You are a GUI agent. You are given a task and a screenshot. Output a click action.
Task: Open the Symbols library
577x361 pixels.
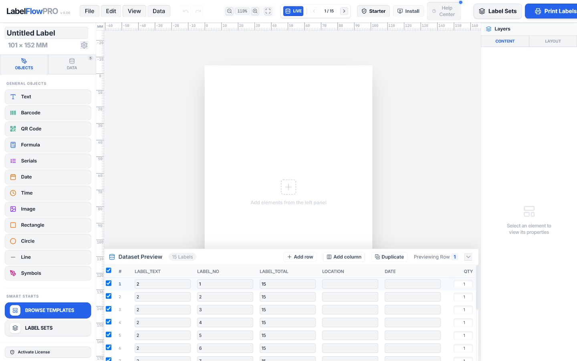pos(48,273)
